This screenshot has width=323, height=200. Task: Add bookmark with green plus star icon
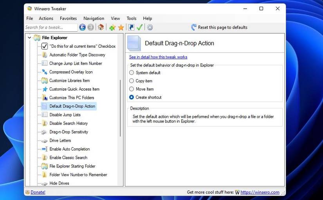[x=112, y=27]
